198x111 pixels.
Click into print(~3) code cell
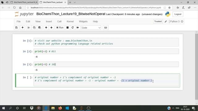pyautogui.click(x=106, y=51)
